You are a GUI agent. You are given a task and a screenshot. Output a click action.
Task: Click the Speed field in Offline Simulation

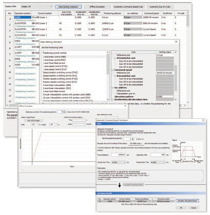79,124
